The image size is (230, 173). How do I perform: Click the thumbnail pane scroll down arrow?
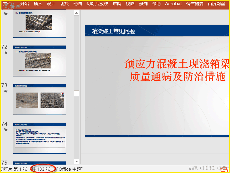click(x=76, y=161)
